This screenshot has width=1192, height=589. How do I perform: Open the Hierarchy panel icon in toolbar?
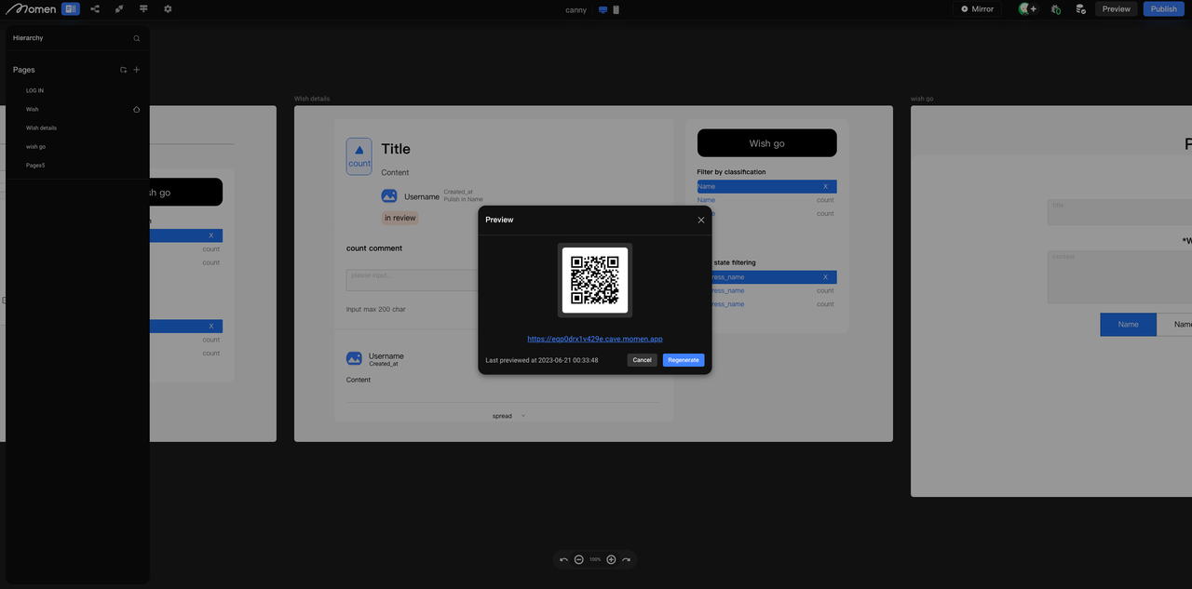click(x=71, y=8)
